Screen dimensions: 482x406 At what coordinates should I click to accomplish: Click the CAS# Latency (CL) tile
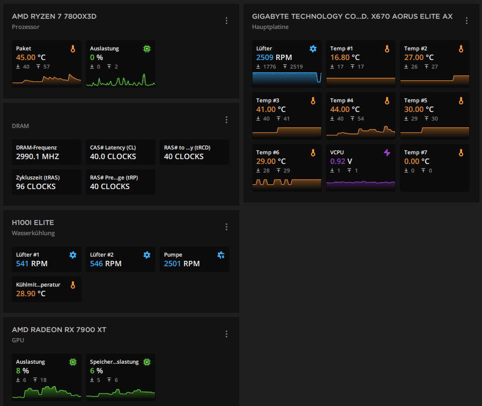[121, 152]
